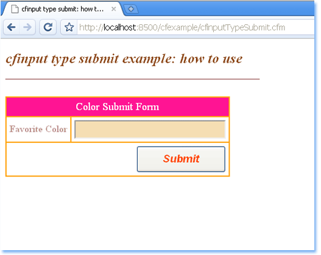Close the cfinput type submit tab
Screen dimensions: 321x255
pos(114,9)
